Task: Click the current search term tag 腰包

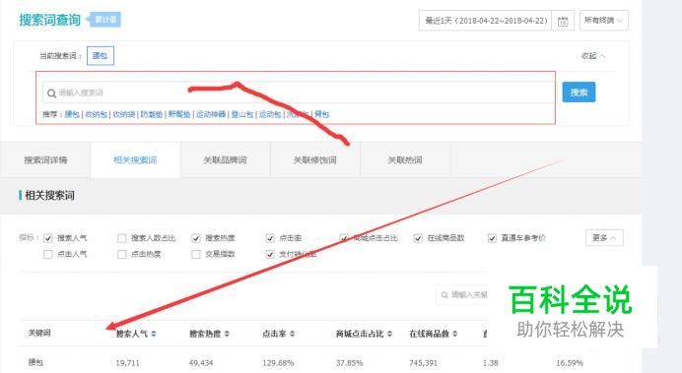Action: [101, 56]
